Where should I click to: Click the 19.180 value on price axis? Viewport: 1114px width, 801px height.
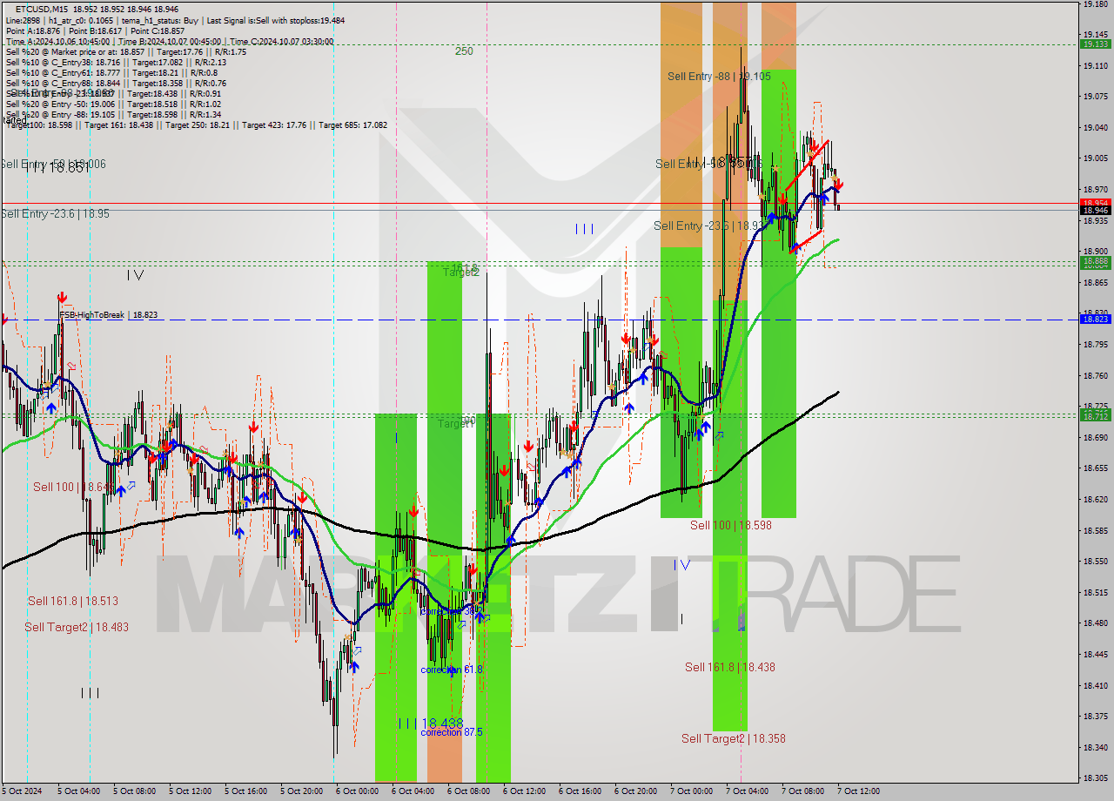click(x=1095, y=4)
